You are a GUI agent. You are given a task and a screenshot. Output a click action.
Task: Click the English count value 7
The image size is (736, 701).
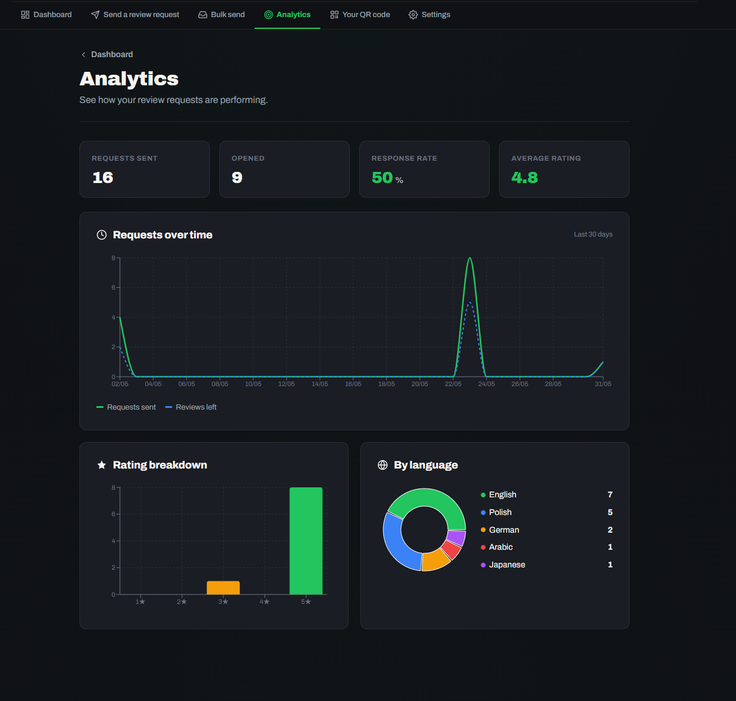(610, 495)
